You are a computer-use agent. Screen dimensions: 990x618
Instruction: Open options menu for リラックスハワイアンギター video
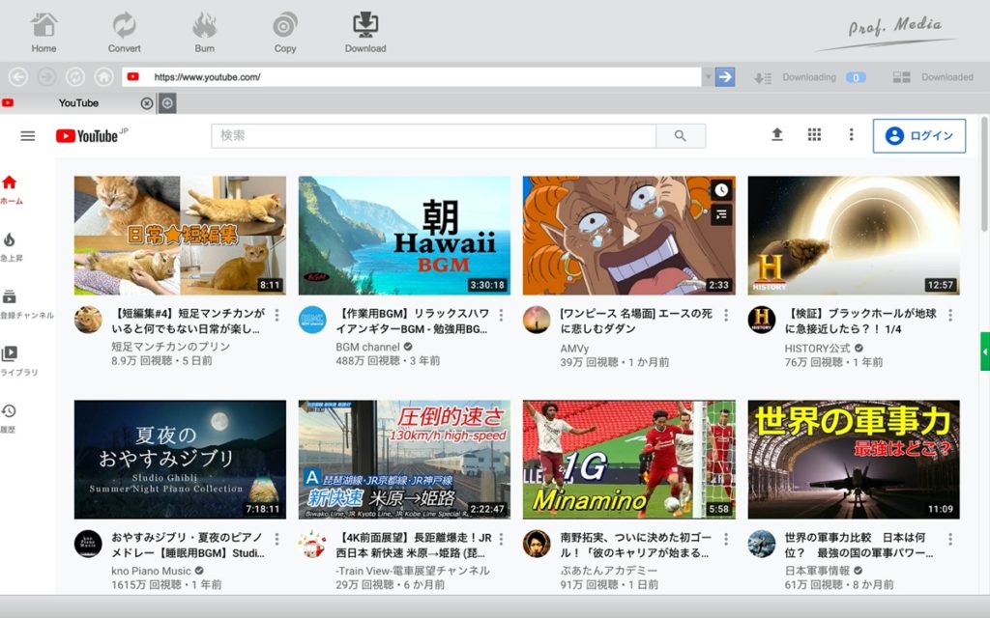[x=502, y=315]
